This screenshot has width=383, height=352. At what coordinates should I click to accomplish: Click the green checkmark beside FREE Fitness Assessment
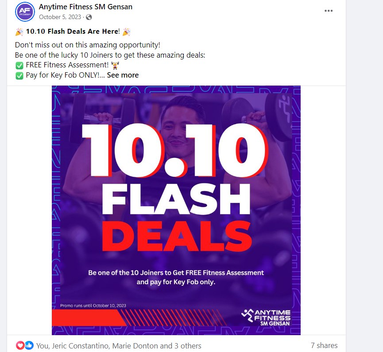(x=19, y=65)
